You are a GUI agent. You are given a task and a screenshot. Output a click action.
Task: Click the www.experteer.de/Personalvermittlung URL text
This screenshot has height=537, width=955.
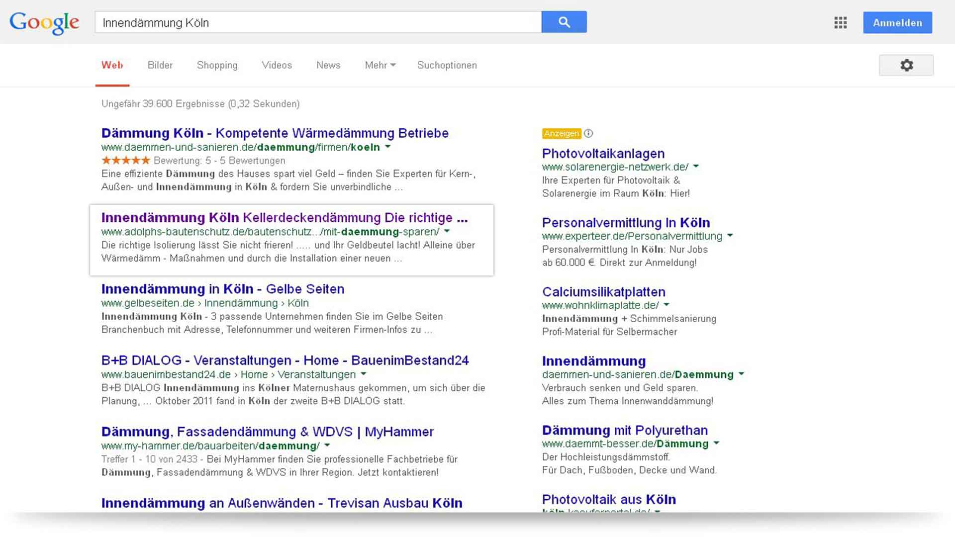tap(632, 236)
